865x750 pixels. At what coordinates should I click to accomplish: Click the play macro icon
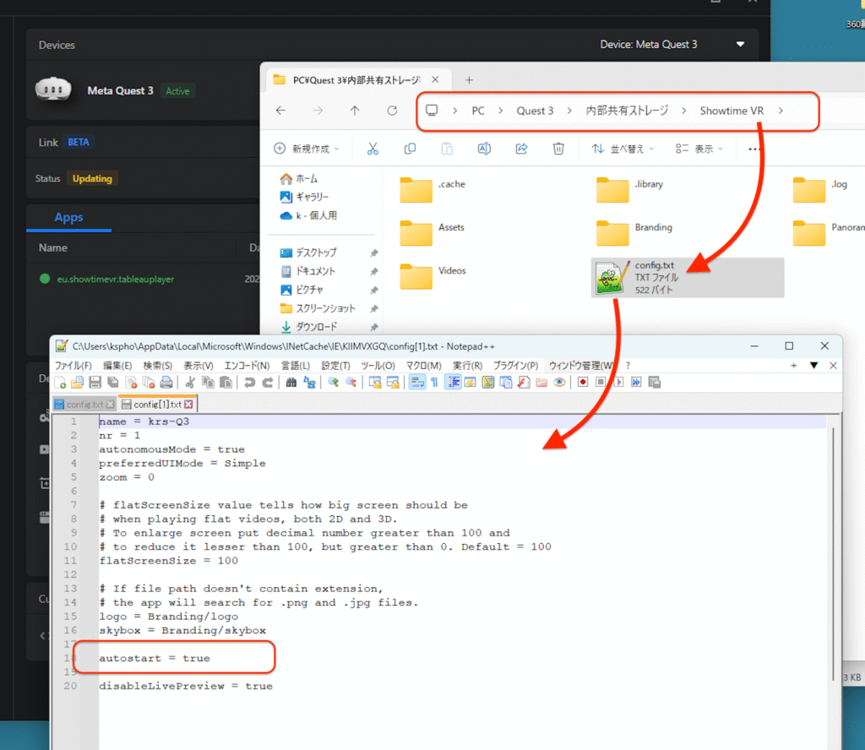[x=618, y=382]
